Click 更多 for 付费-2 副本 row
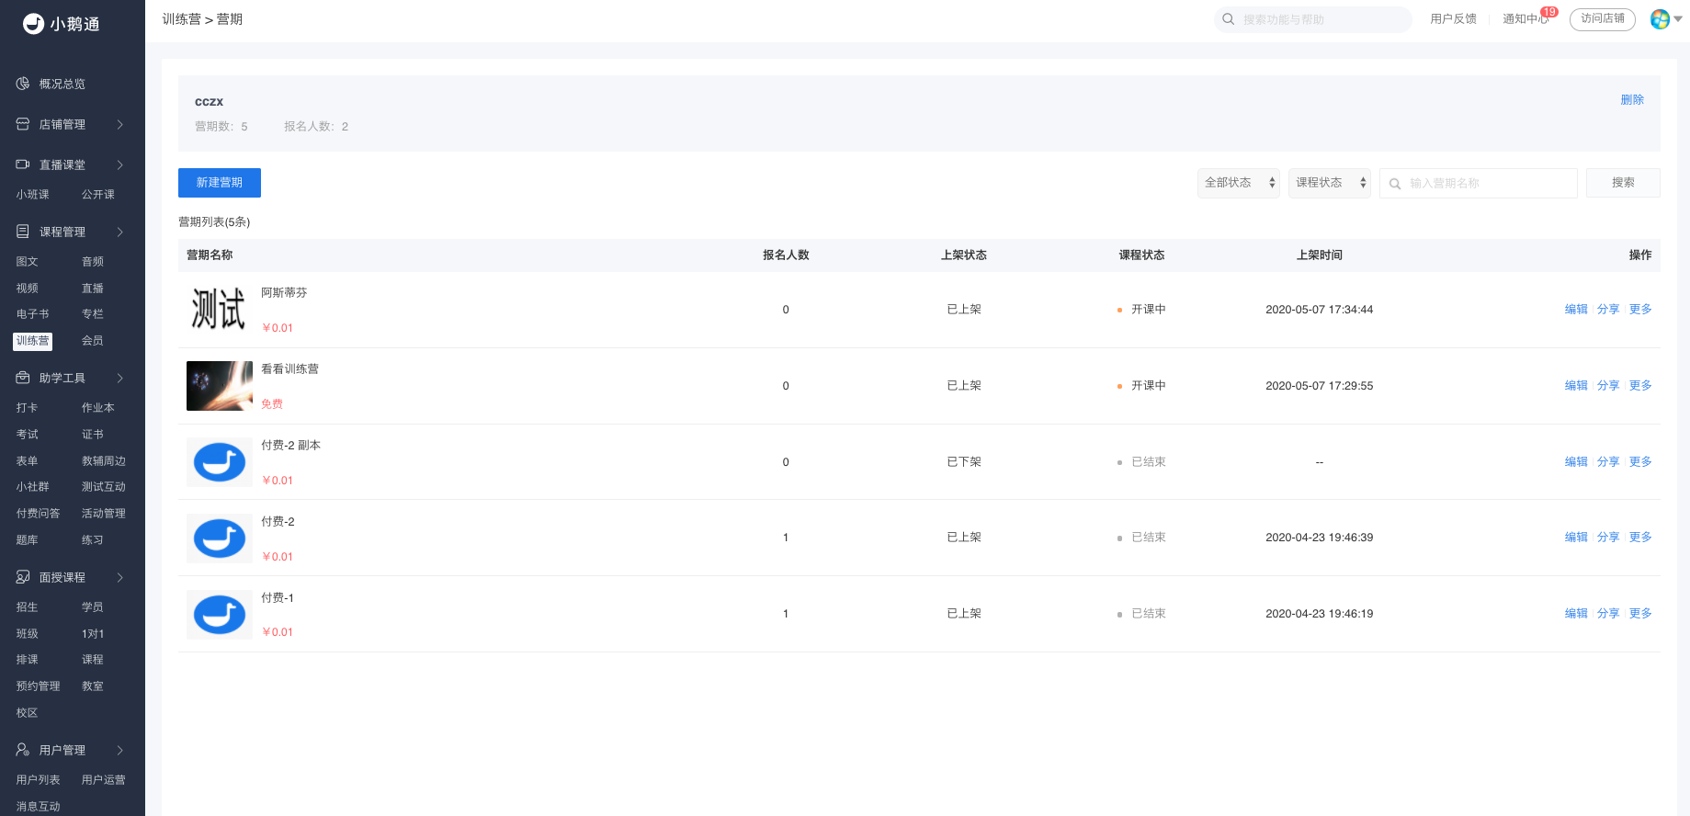Screen dimensions: 1690x816 pyautogui.click(x=1640, y=462)
